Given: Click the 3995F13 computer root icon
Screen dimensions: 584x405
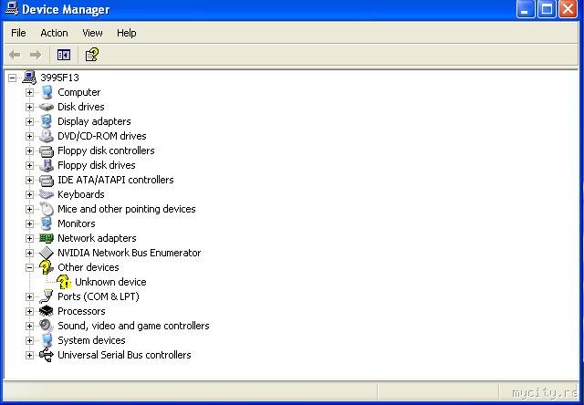Looking at the screenshot, I should [x=29, y=78].
